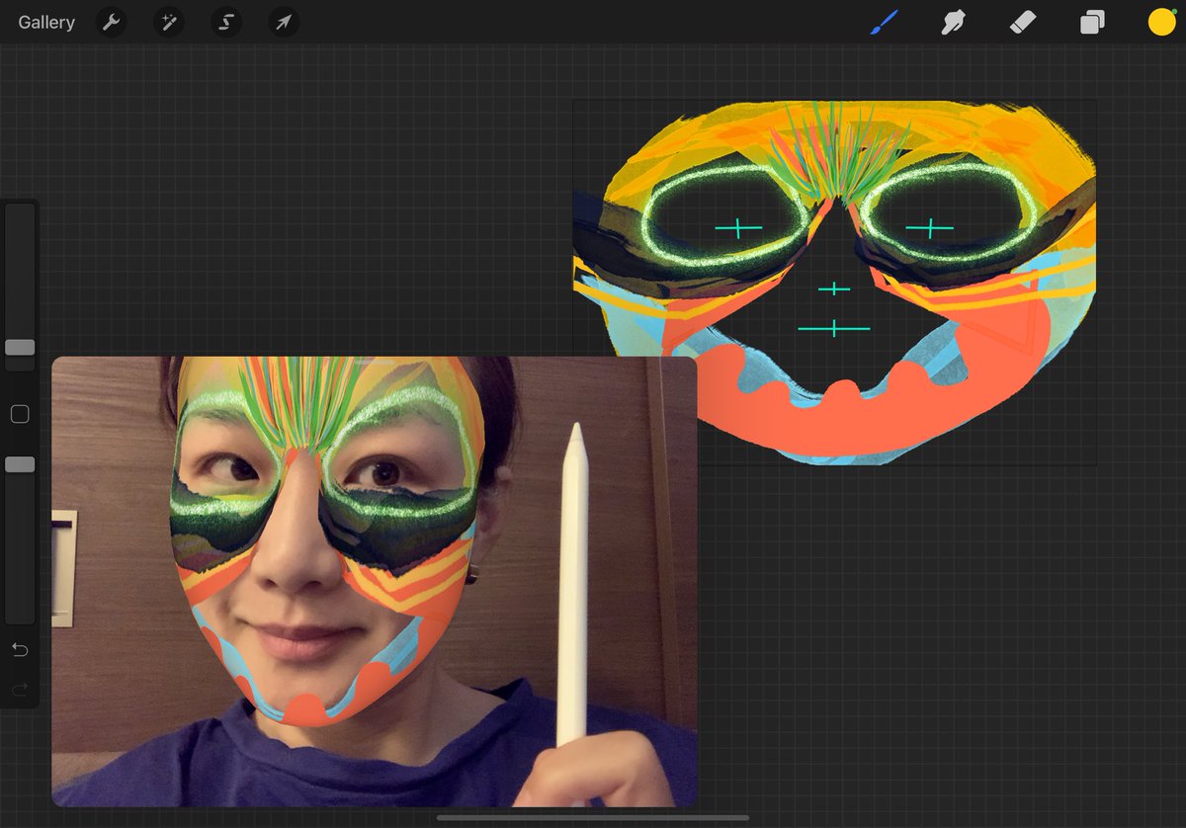Undo the last stroke with arrow
Viewport: 1186px width, 828px height.
[20, 649]
